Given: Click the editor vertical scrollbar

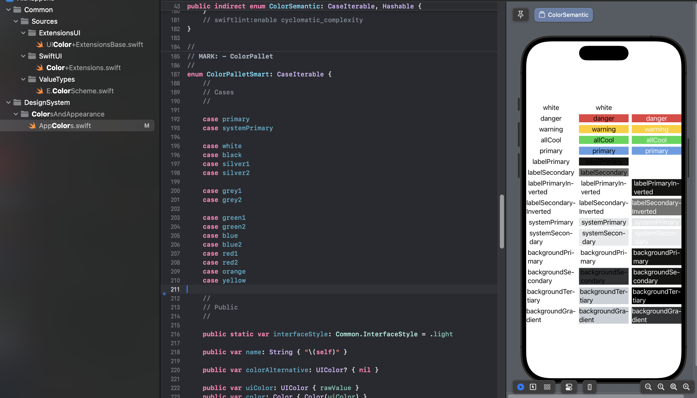Looking at the screenshot, I should tap(502, 221).
